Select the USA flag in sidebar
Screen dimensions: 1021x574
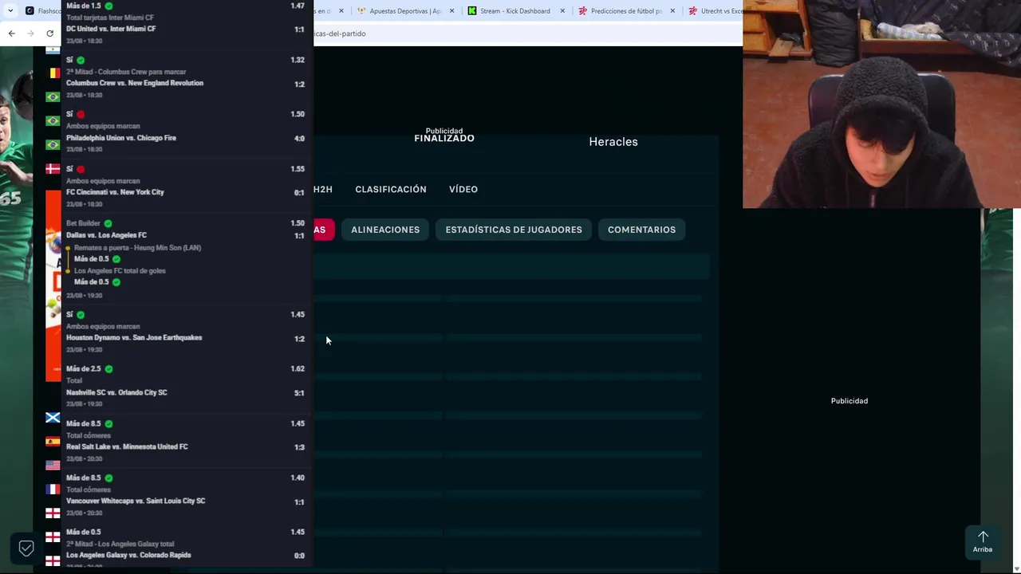coord(53,466)
